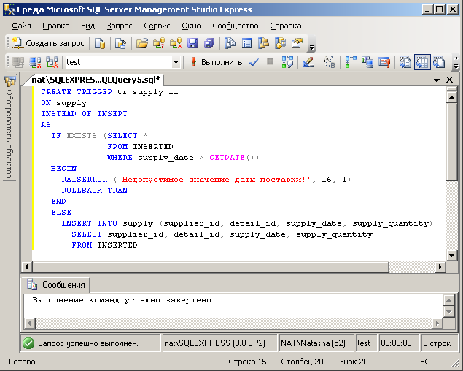
Task: Open the Template Explorer icon
Action: click(280, 44)
